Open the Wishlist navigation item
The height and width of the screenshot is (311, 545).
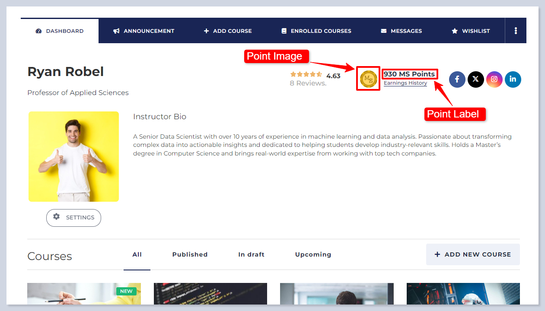(471, 31)
